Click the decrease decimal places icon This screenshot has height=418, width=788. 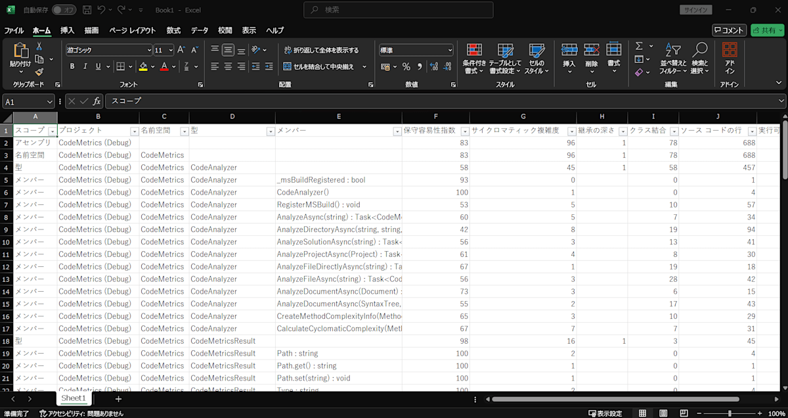coord(447,66)
